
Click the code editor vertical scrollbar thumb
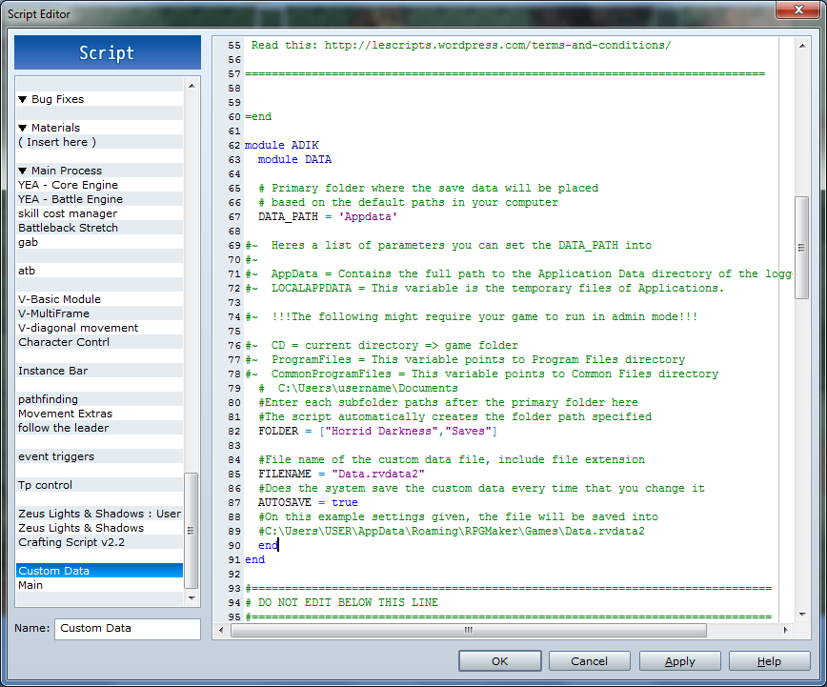click(x=802, y=248)
